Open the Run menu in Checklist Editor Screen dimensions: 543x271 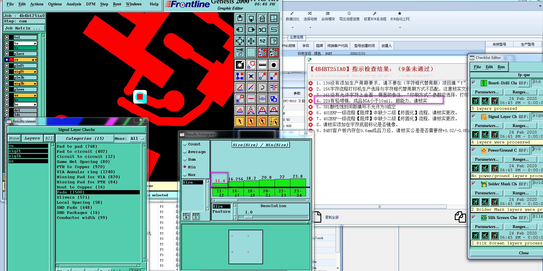pos(501,67)
